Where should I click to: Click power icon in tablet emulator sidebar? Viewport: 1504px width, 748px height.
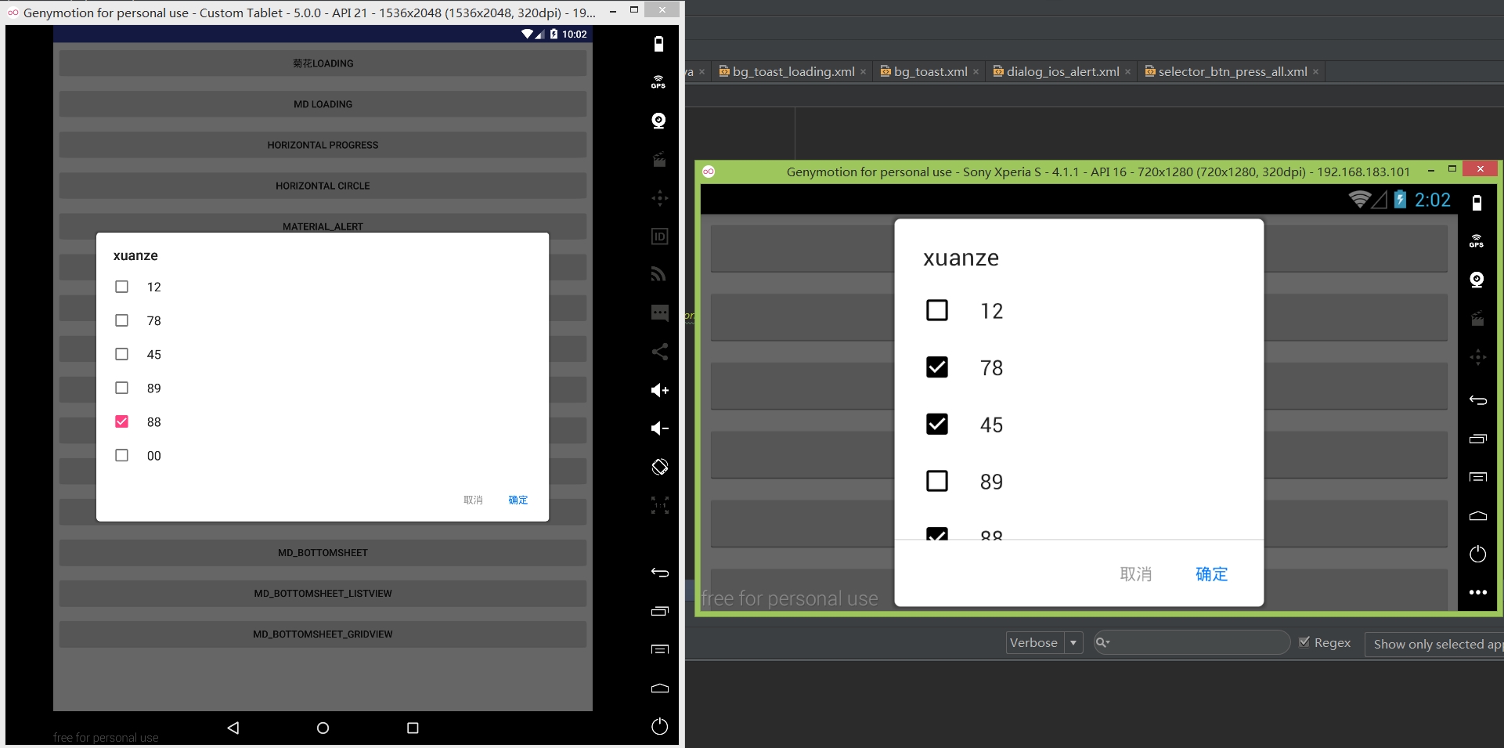coord(659,726)
